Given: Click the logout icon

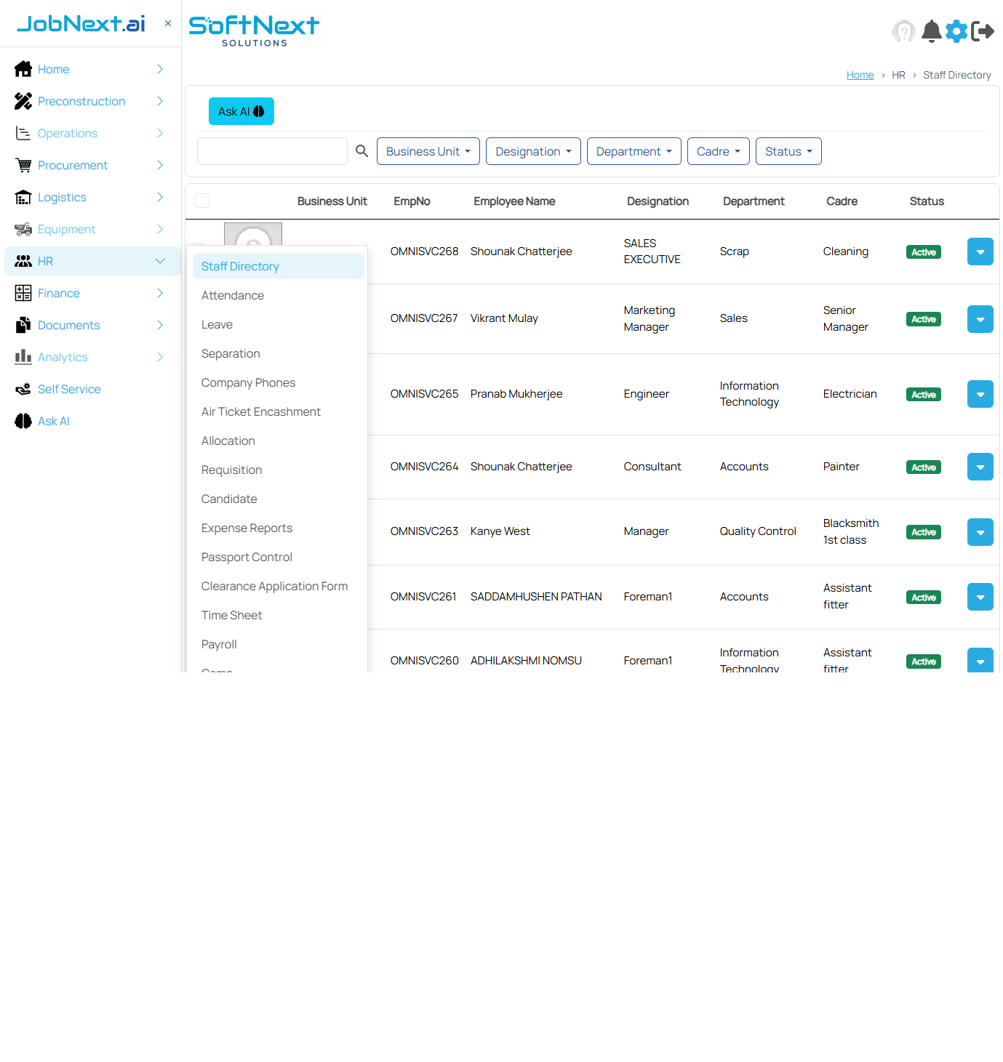Looking at the screenshot, I should 983,31.
